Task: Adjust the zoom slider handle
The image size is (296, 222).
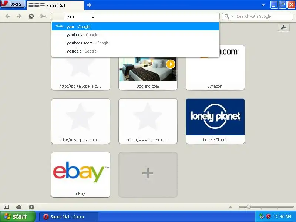Action: tap(249, 207)
